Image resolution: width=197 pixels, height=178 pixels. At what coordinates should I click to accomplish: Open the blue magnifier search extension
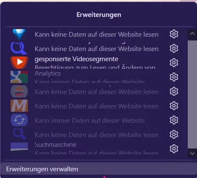pos(19,49)
